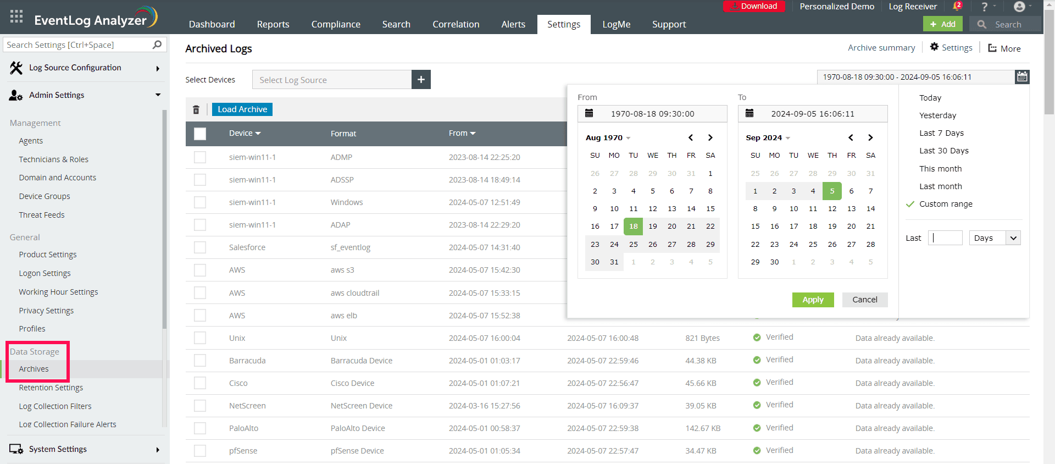Switch to the Compliance tab

tap(336, 24)
